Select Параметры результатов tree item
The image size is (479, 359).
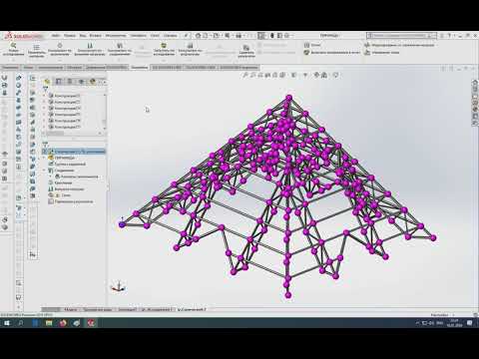(74, 201)
